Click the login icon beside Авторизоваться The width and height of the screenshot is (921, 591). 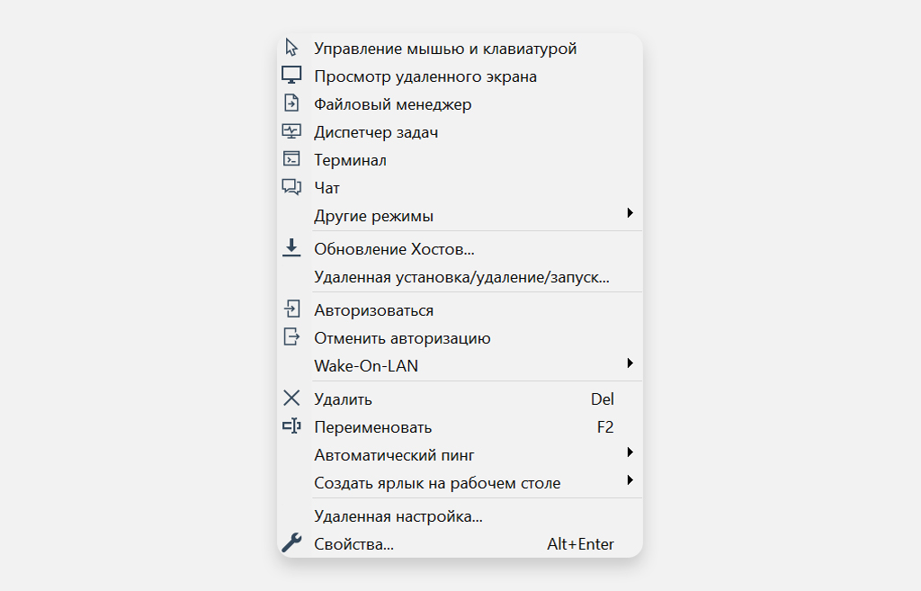(291, 309)
